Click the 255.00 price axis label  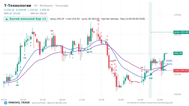pyautogui.click(x=177, y=74)
